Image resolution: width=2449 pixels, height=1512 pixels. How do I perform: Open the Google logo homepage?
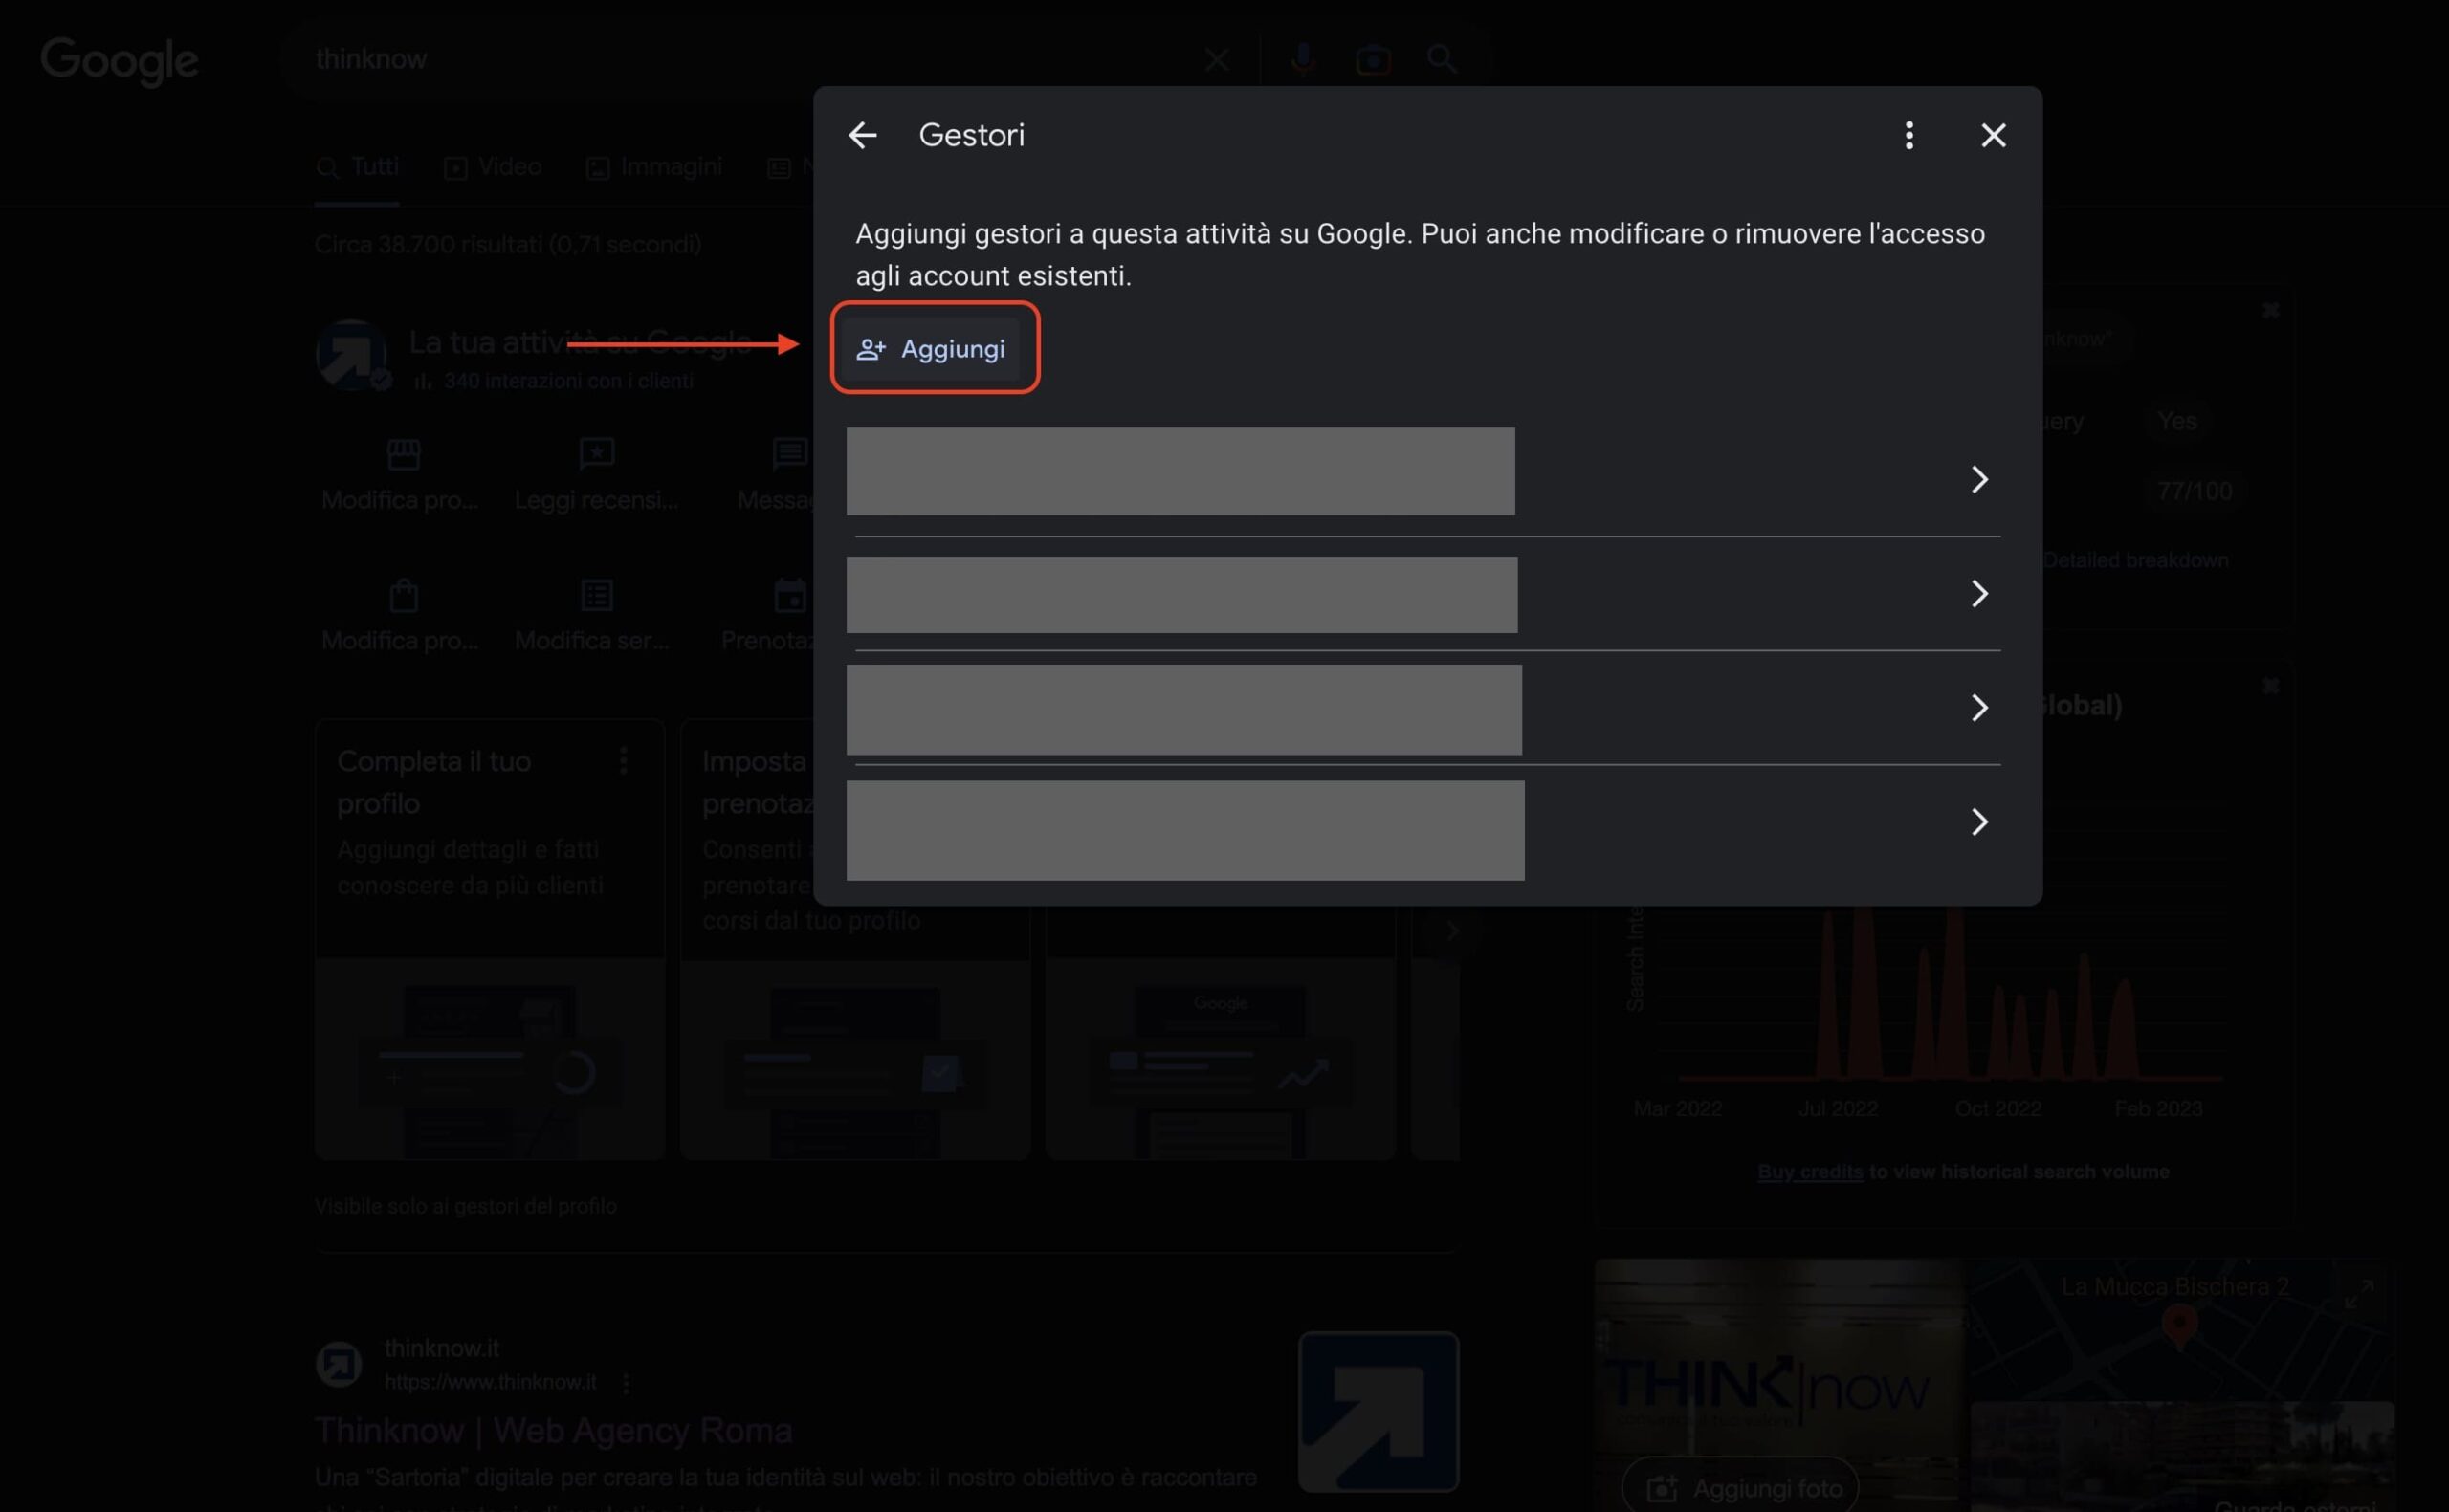click(x=119, y=62)
